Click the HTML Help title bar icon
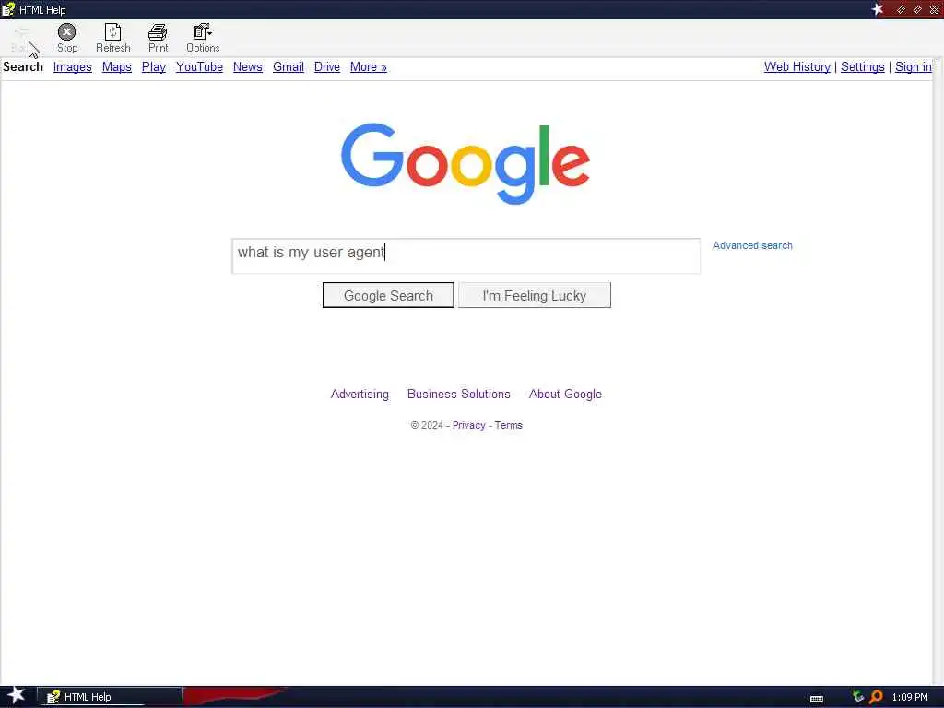944x708 pixels. point(7,9)
